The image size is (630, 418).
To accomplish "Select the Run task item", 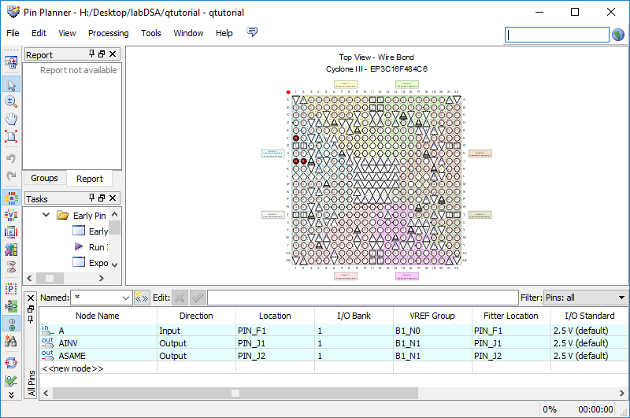I will pyautogui.click(x=91, y=247).
